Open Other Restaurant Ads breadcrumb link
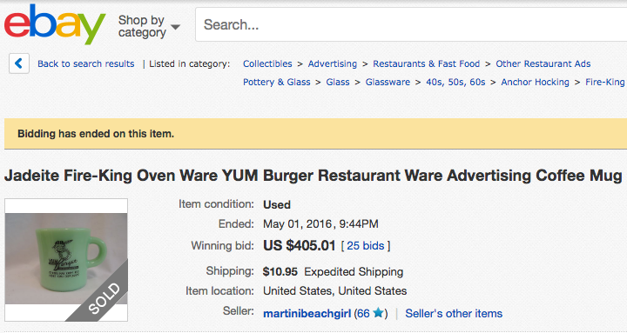This screenshot has height=333, width=627. (543, 63)
